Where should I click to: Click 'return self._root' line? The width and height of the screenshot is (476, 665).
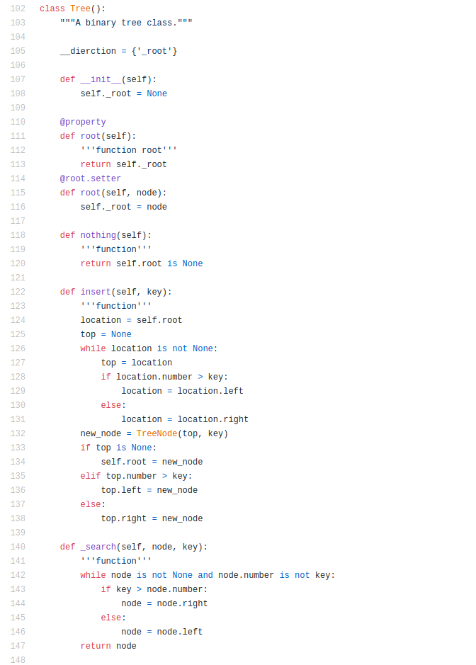[124, 164]
